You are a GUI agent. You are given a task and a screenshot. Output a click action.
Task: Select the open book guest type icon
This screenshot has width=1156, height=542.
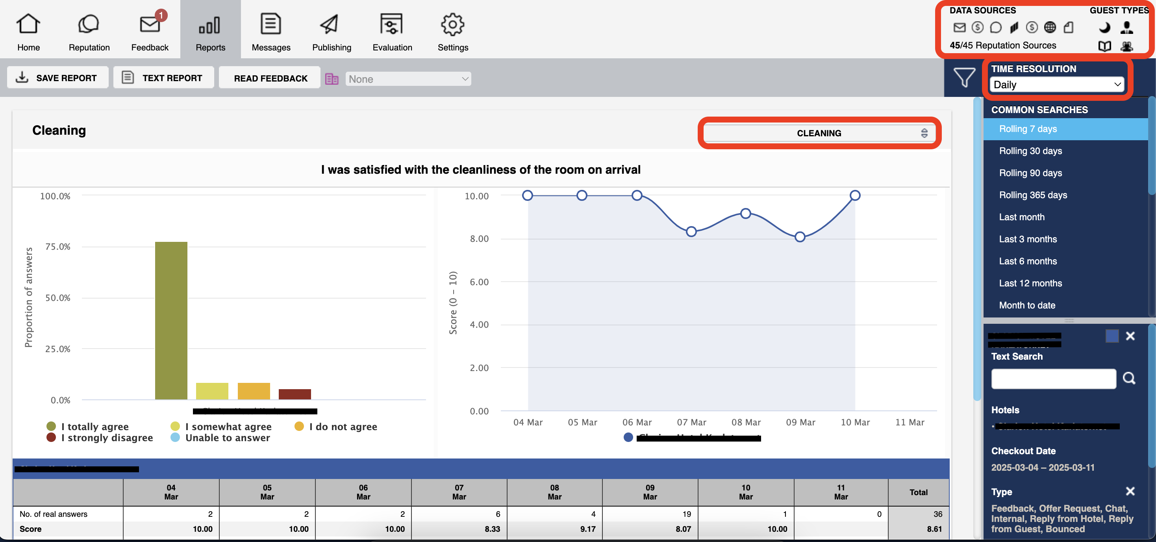tap(1104, 46)
